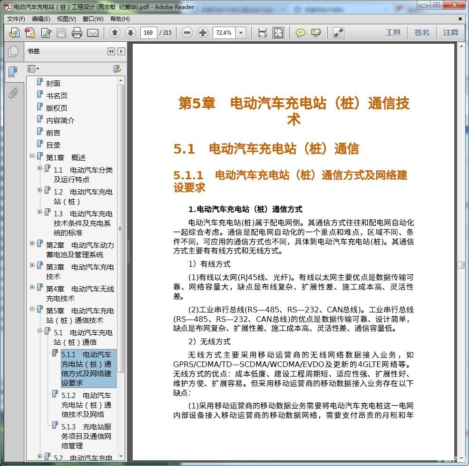Image resolution: width=469 pixels, height=466 pixels.
Task: Add a sticky note comment
Action: pos(300,33)
